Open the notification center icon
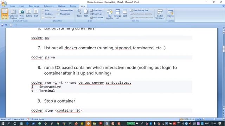This screenshot has height=126, width=225. [x=220, y=124]
